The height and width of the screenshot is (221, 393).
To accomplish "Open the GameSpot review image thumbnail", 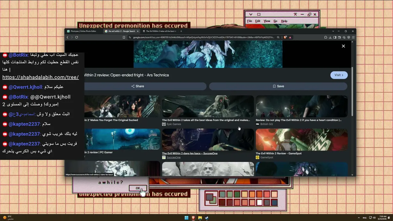I will tap(302, 139).
